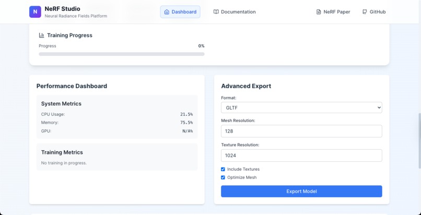
Task: Open the Documentation tab
Action: click(x=235, y=12)
